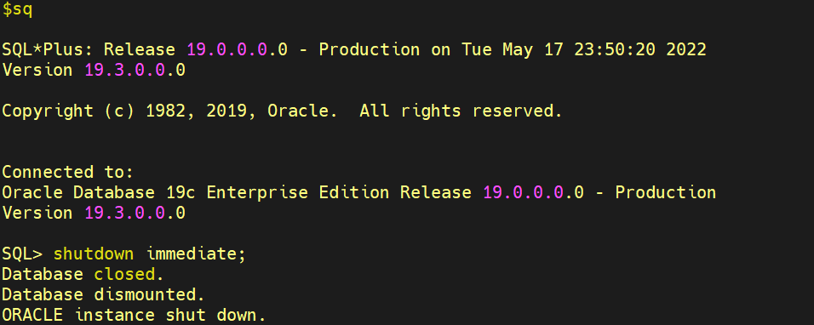Click ORACLE instance shut down. line
This screenshot has height=325, width=814.
tap(134, 315)
